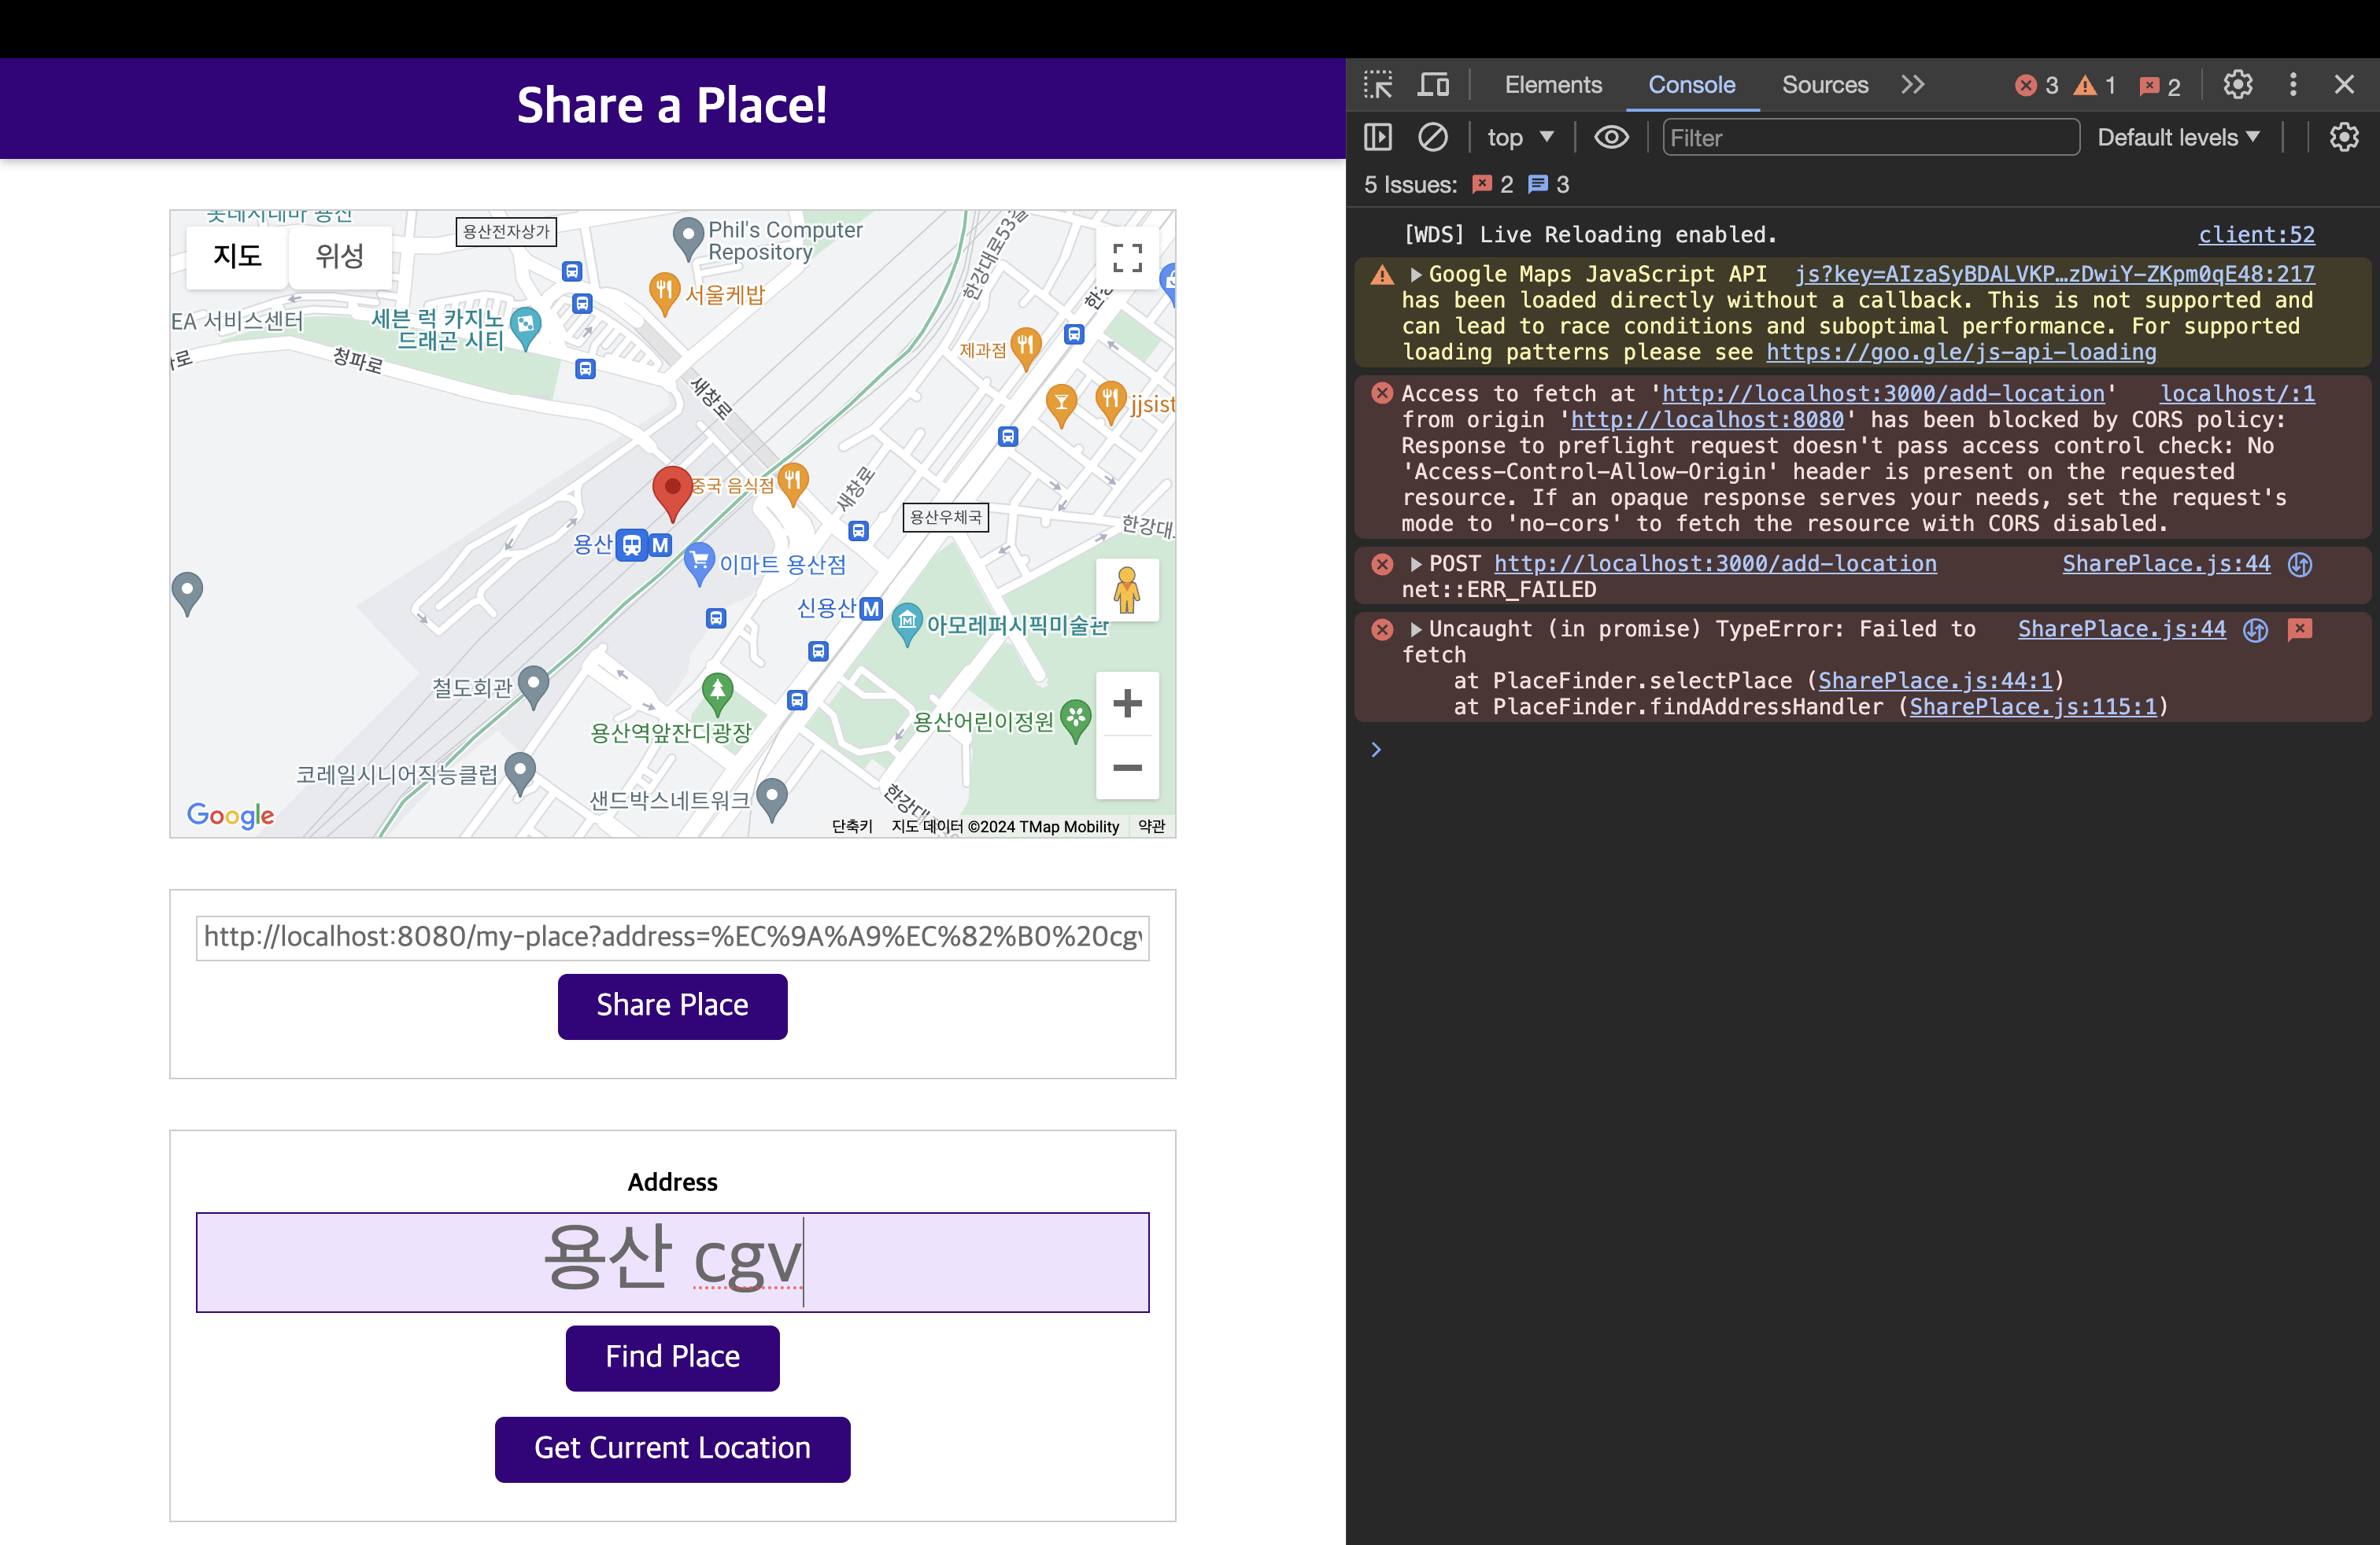Expand the POST add-location error entry

coord(1415,565)
